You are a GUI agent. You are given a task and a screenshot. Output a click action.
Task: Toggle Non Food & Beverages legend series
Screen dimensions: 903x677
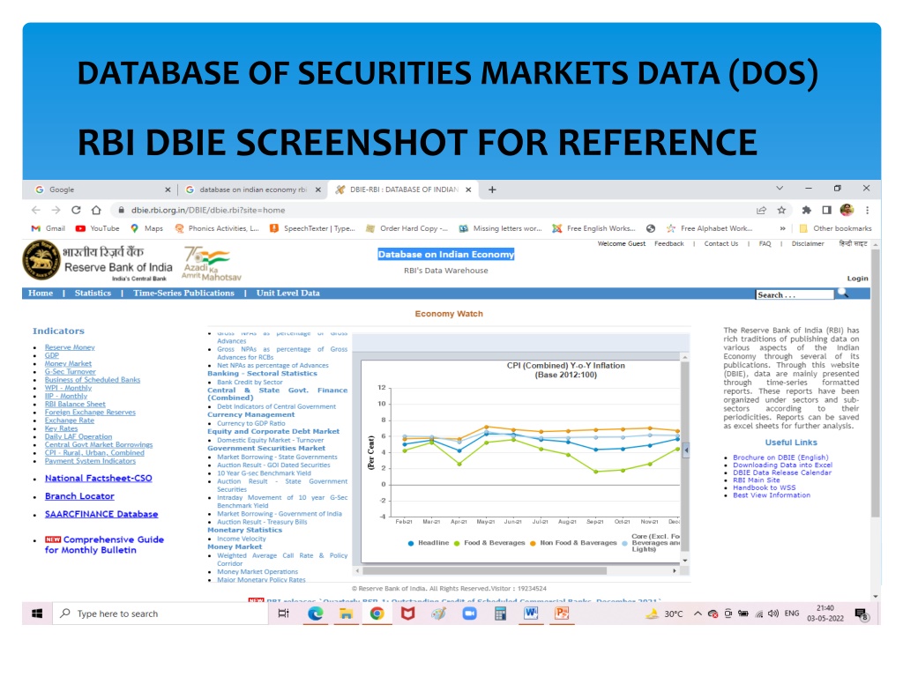[573, 543]
